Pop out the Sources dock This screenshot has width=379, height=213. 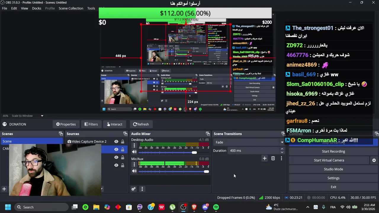(x=125, y=134)
